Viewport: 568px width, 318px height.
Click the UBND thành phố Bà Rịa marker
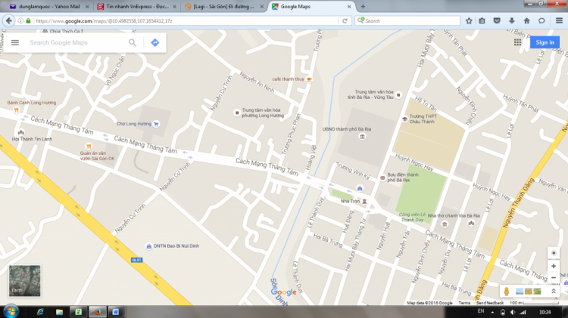tap(362, 136)
